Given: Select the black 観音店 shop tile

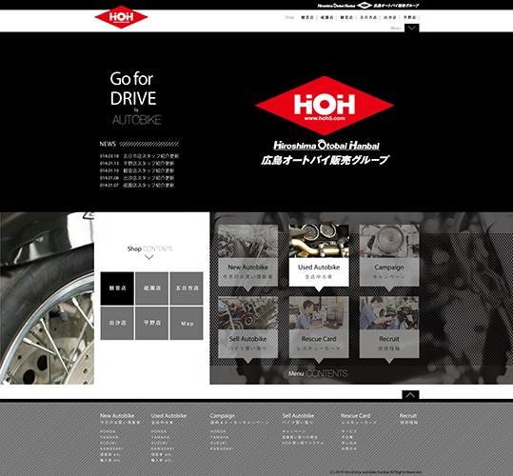Looking at the screenshot, I should pyautogui.click(x=117, y=288).
